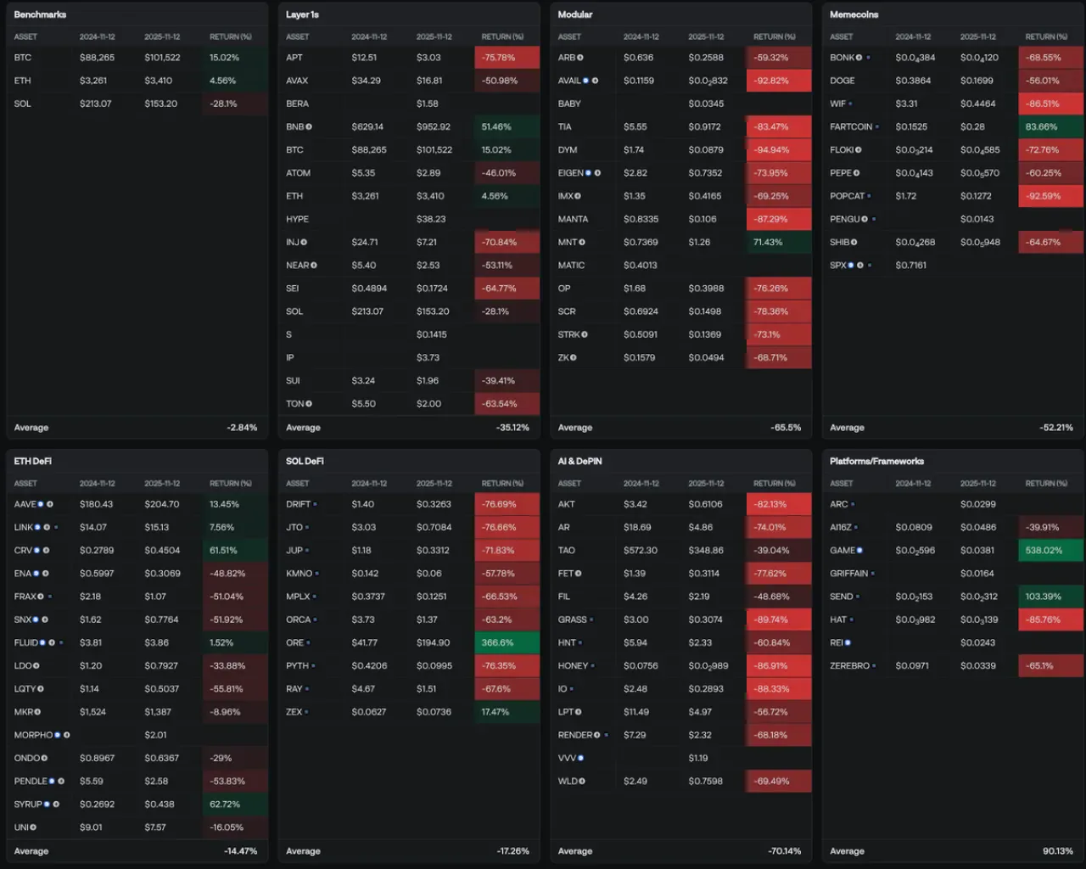Viewport: 1086px width, 869px height.
Task: Click Benchmarks average value -2.84%
Action: click(x=242, y=428)
